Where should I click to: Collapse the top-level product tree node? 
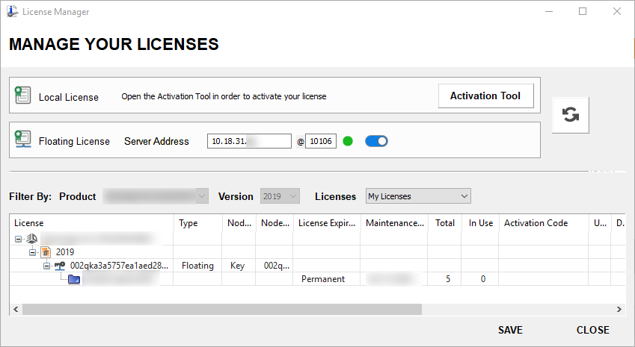coord(19,239)
